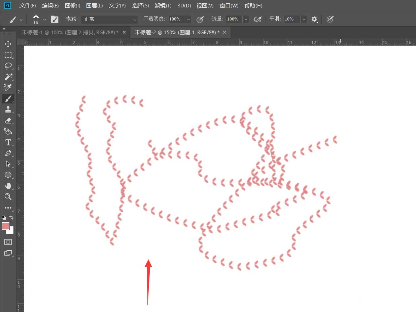Toggle the Brush Settings panel

[x=55, y=19]
